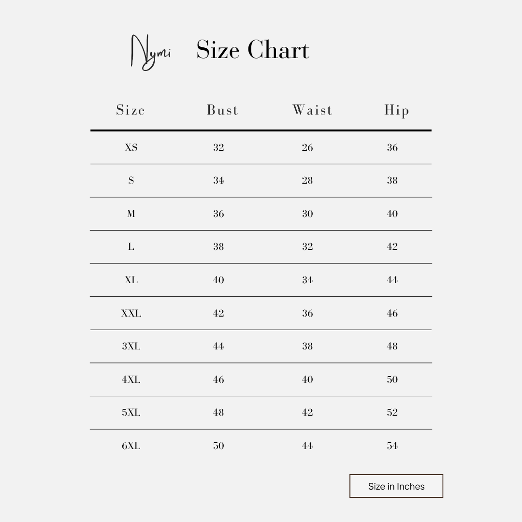Click the 5XL size row label
The width and height of the screenshot is (522, 522).
[x=131, y=412]
